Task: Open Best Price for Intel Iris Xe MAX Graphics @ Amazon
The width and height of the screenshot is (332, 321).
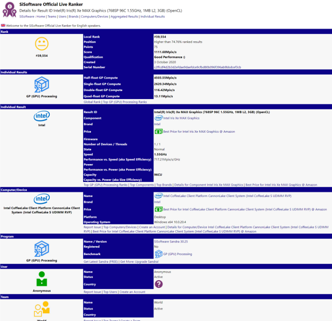Action: click(199, 131)
